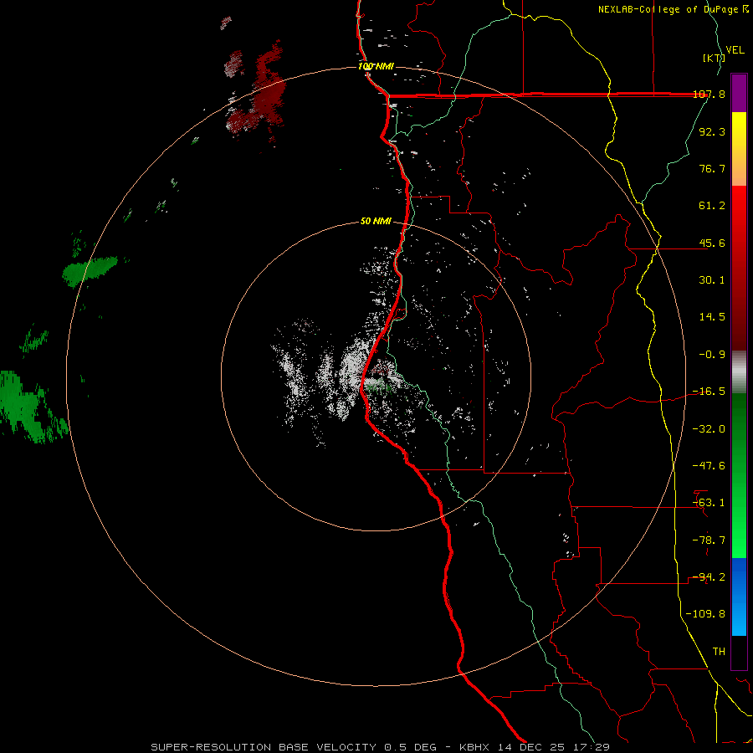Select the dark TH segment of color bar
Image resolution: width=753 pixels, height=753 pixels.
point(739,652)
